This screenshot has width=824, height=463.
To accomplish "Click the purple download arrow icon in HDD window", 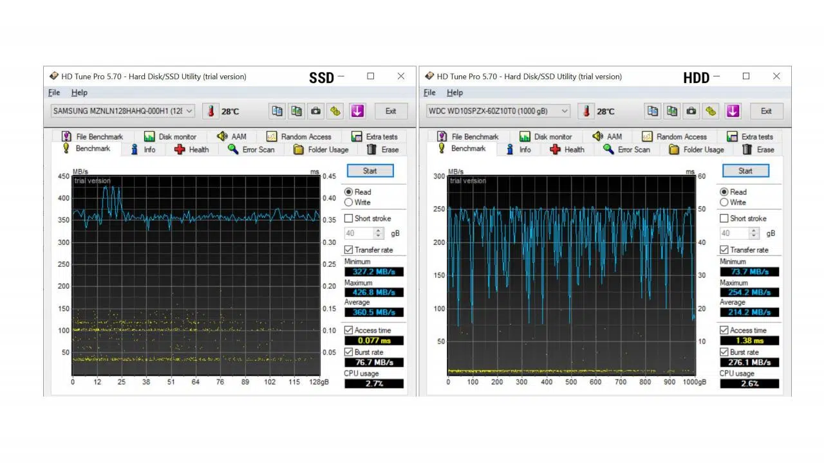I will click(733, 111).
